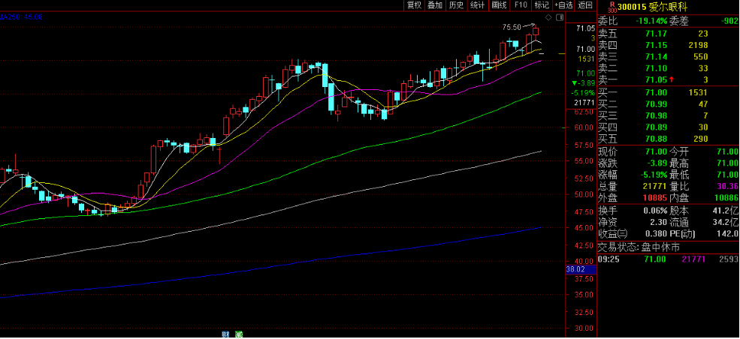This screenshot has height=339, width=740.
Task: Open the 标记 mark dropdown
Action: click(x=541, y=4)
